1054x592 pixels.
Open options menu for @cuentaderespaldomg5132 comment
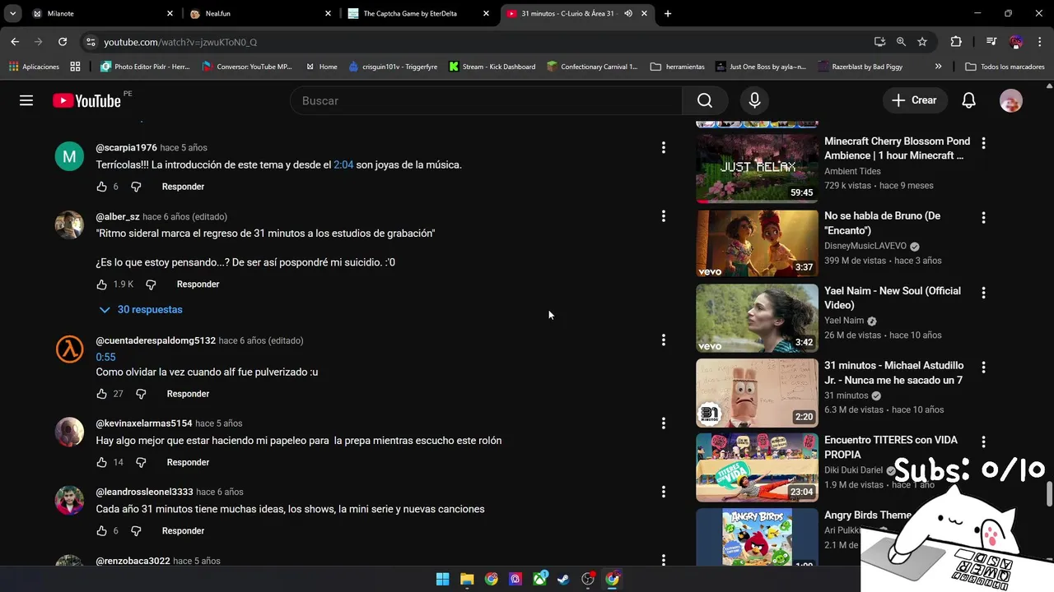pyautogui.click(x=664, y=340)
